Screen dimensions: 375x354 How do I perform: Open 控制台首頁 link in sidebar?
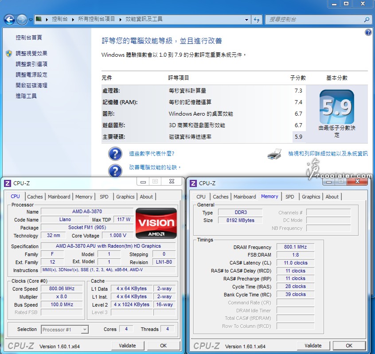click(x=29, y=38)
